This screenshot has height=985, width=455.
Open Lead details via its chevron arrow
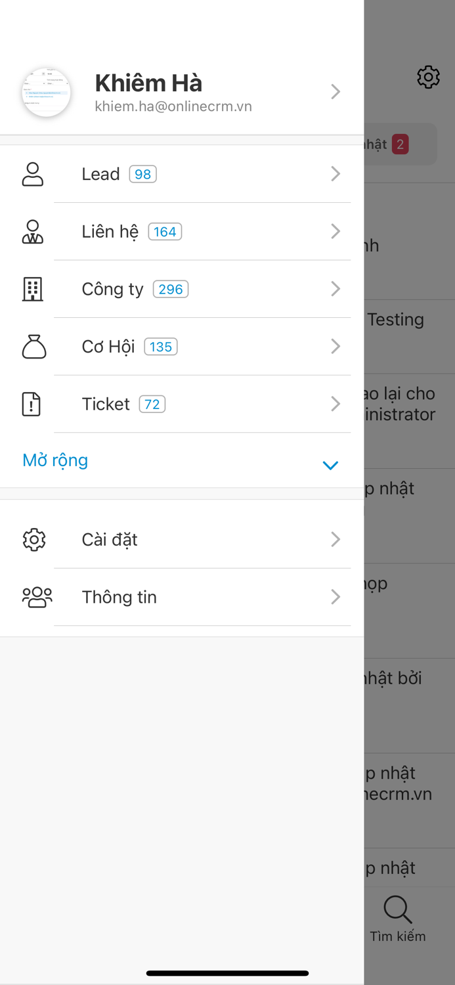tap(336, 173)
